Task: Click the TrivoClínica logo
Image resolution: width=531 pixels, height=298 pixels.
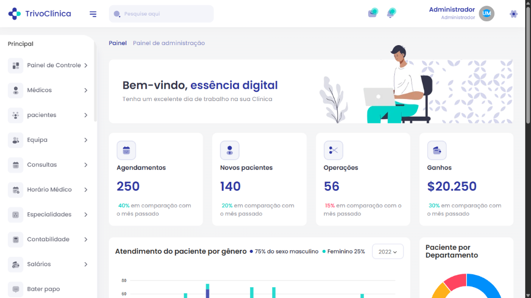Action: pos(39,13)
